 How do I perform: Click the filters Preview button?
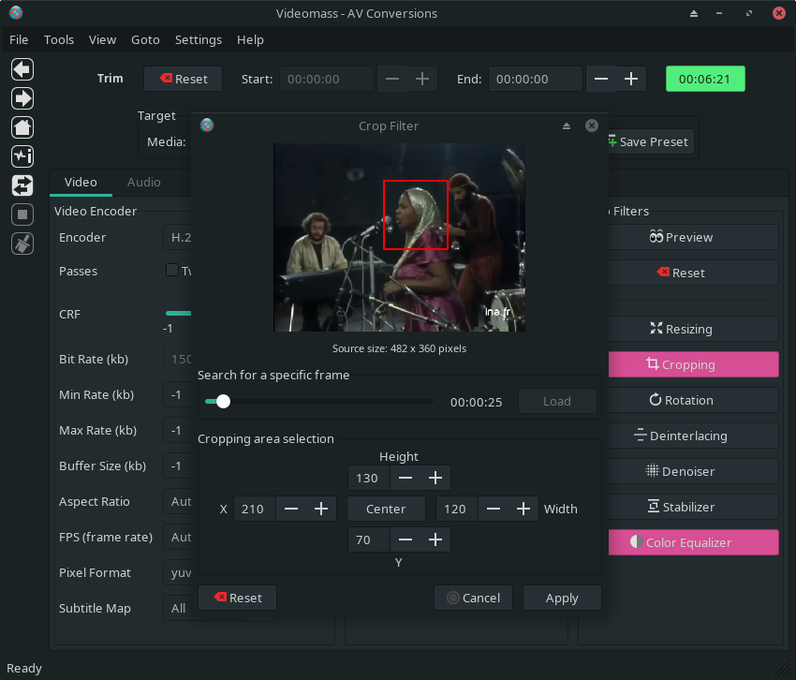coord(693,237)
